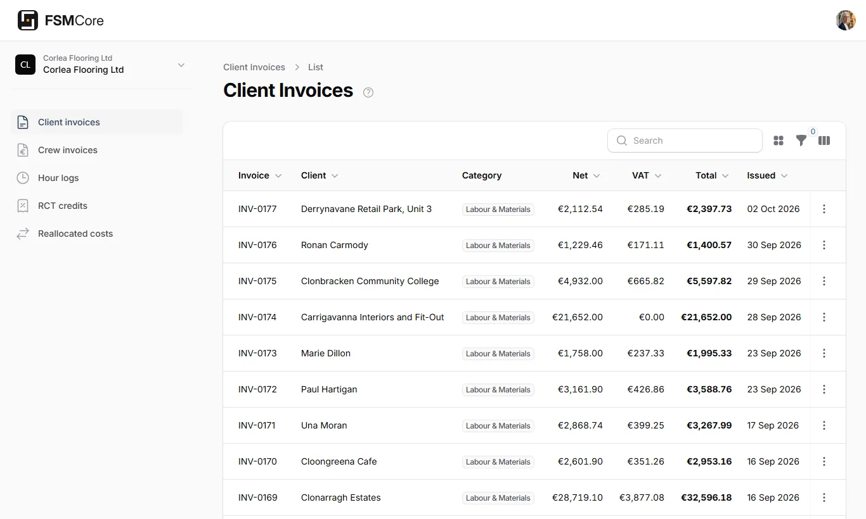Screen dimensions: 866x519
Task: Click the FSMCore brand name
Action: [74, 20]
